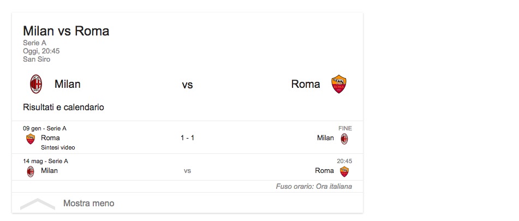Viewport: 519px width, 221px height.
Task: Click the 20:45 kickoff time in fixture row
Action: pos(344,161)
